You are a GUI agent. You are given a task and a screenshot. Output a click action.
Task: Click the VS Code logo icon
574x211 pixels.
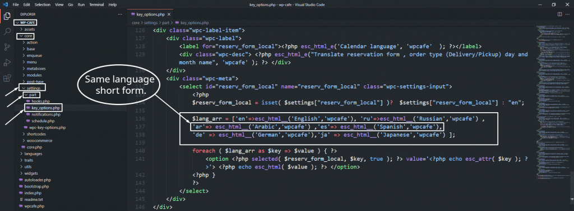point(5,4)
